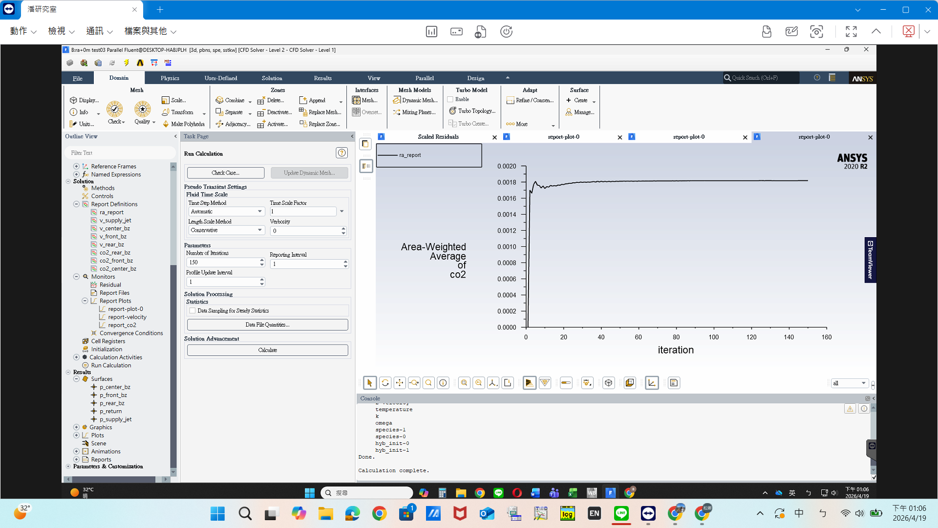Click the Check Case button
Viewport: 938px width, 528px height.
pyautogui.click(x=225, y=173)
